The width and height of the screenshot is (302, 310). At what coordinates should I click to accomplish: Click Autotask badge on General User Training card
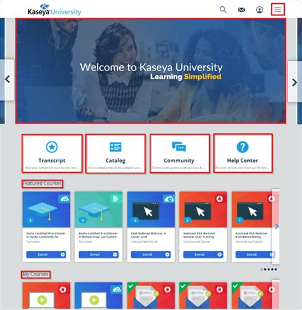[x=220, y=199]
